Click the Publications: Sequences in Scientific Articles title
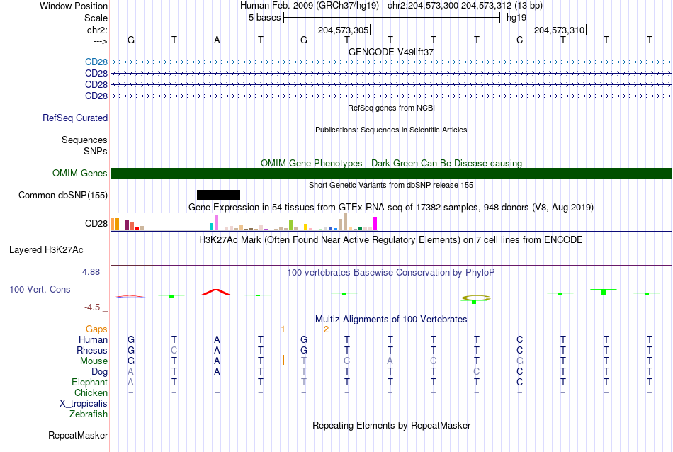 [391, 130]
